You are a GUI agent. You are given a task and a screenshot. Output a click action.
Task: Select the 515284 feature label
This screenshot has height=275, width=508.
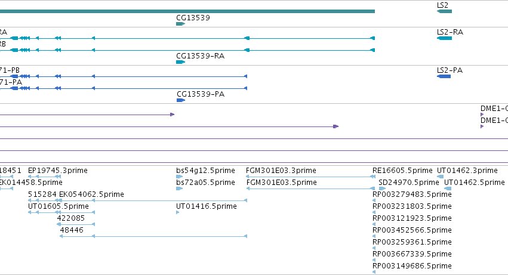(x=42, y=194)
